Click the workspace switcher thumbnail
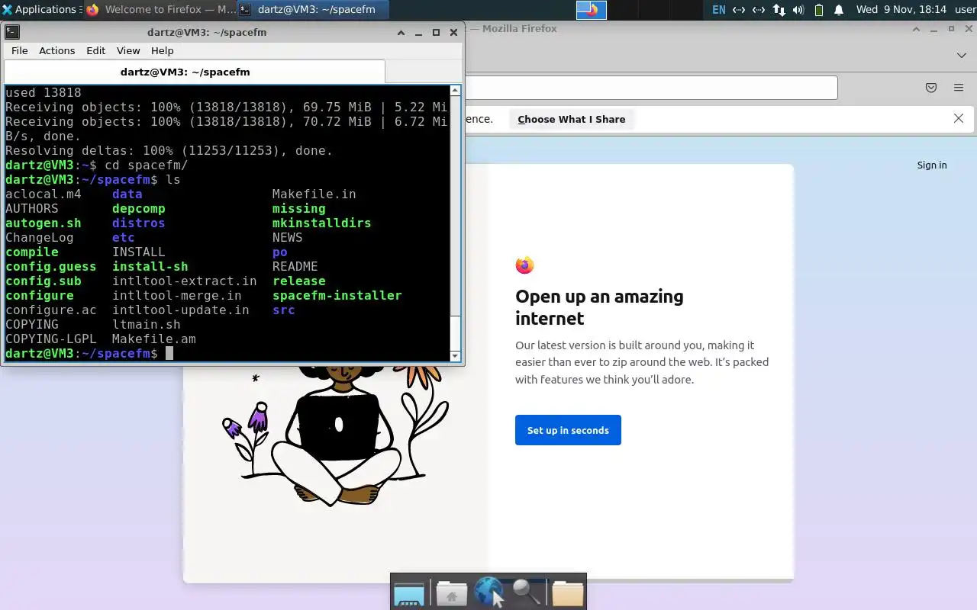Image resolution: width=977 pixels, height=610 pixels. click(x=591, y=10)
